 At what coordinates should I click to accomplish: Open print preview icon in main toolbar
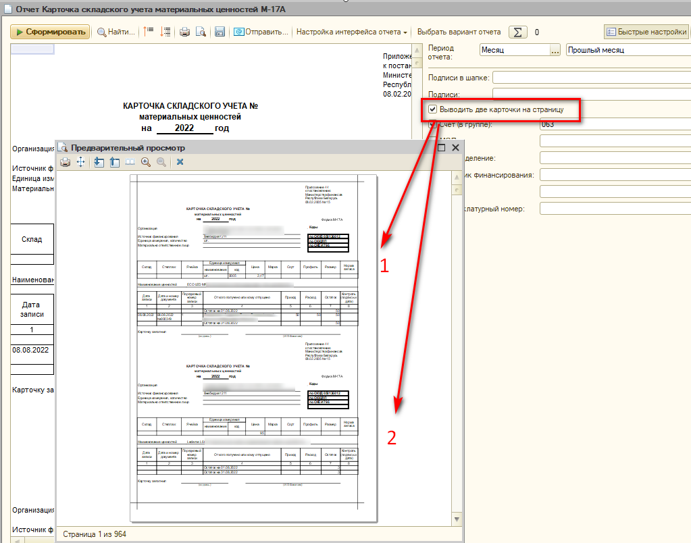[x=201, y=32]
